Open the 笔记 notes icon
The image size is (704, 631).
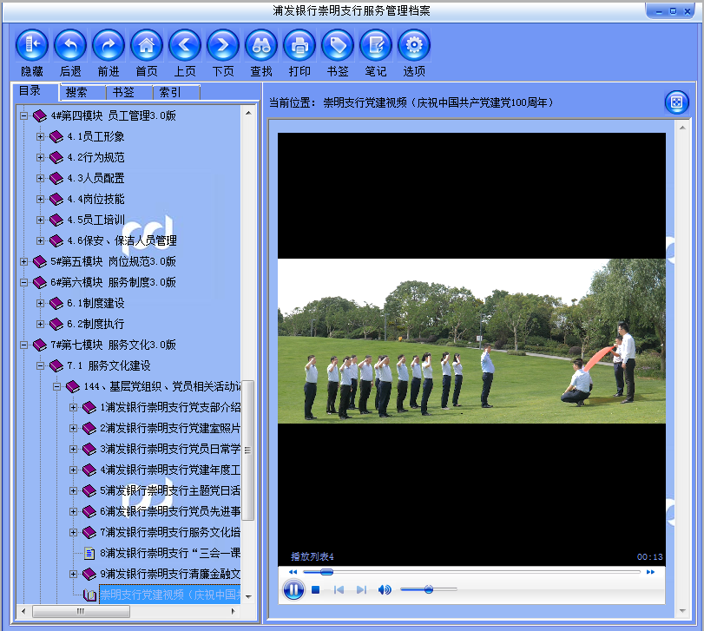click(x=376, y=45)
